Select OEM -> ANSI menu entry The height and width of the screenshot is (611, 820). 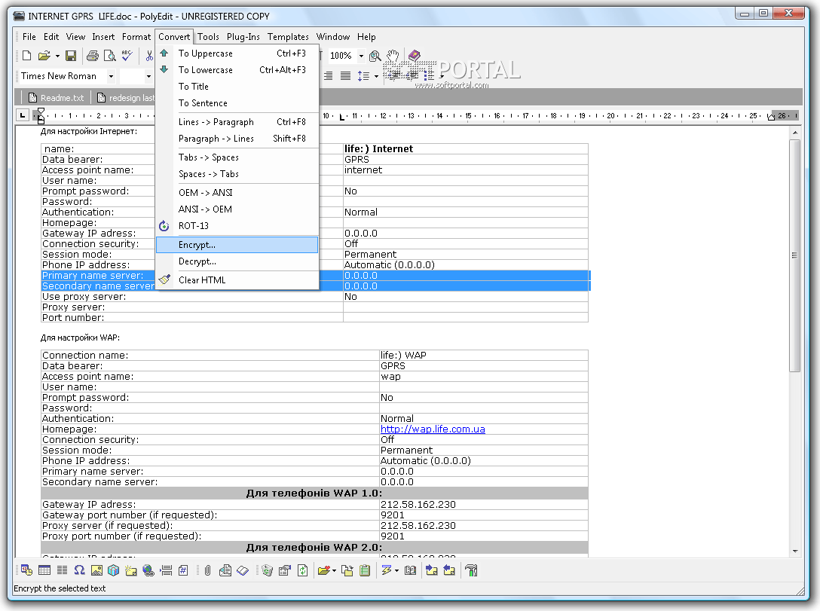click(237, 193)
